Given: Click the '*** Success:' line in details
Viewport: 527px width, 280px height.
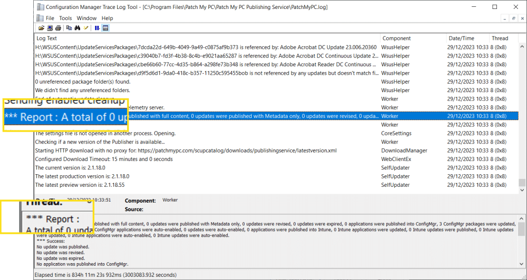Looking at the screenshot, I should pos(51,241).
